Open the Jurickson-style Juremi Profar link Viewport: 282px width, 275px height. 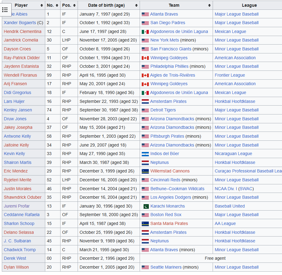point(17,206)
